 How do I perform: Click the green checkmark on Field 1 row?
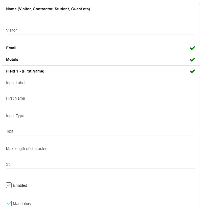pos(192,71)
